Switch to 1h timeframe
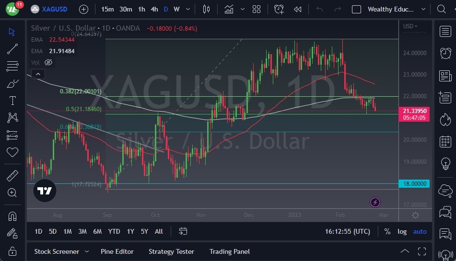The width and height of the screenshot is (456, 261). [x=141, y=9]
